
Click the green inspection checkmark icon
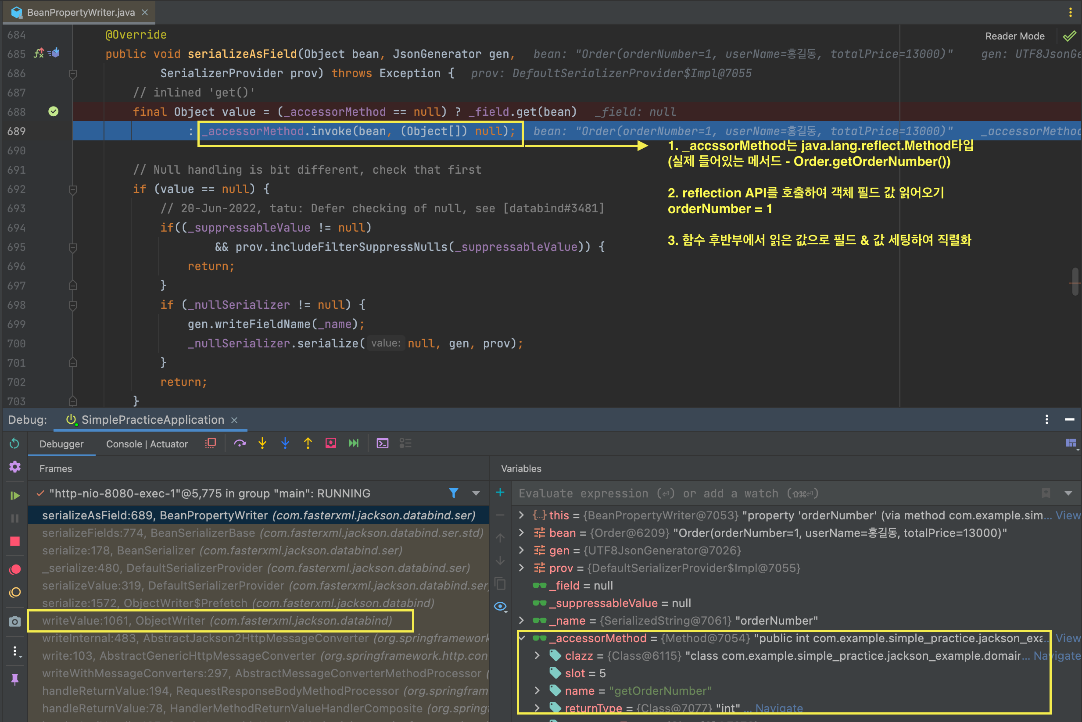click(1070, 36)
